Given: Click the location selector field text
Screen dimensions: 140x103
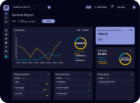Looking at the screenshot, I should point(22,7).
